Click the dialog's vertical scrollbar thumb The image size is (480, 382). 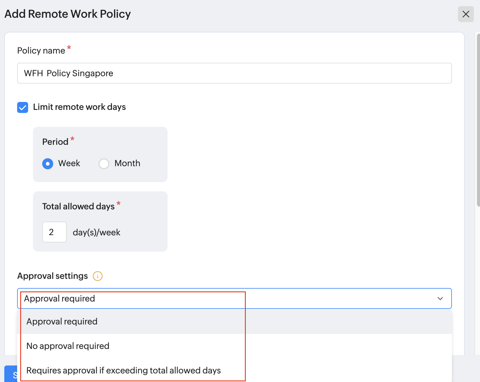click(478, 119)
